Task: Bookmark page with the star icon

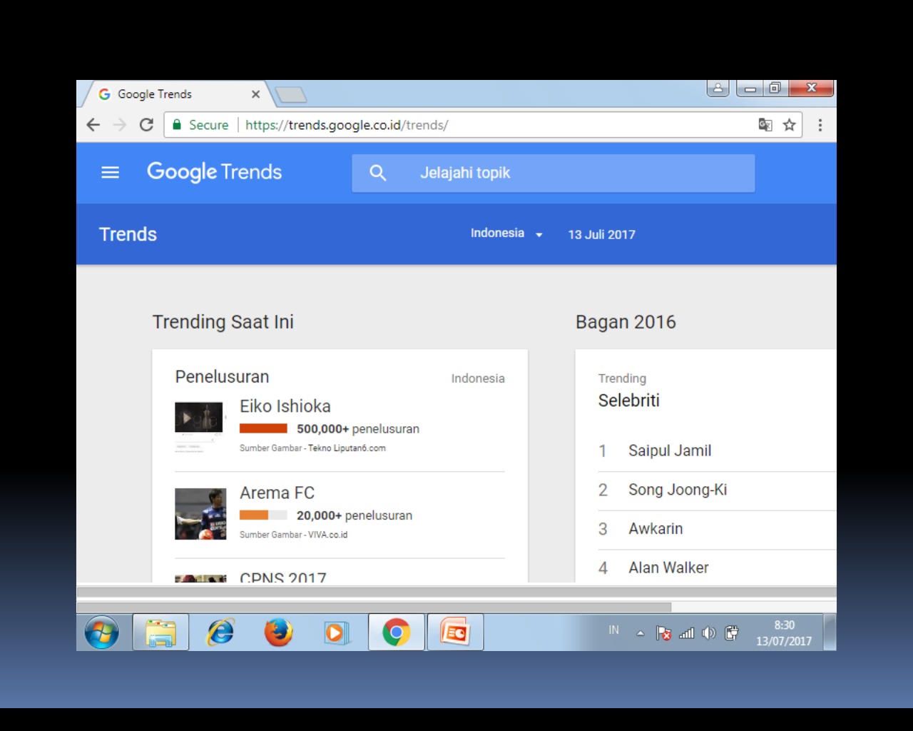Action: pos(789,125)
